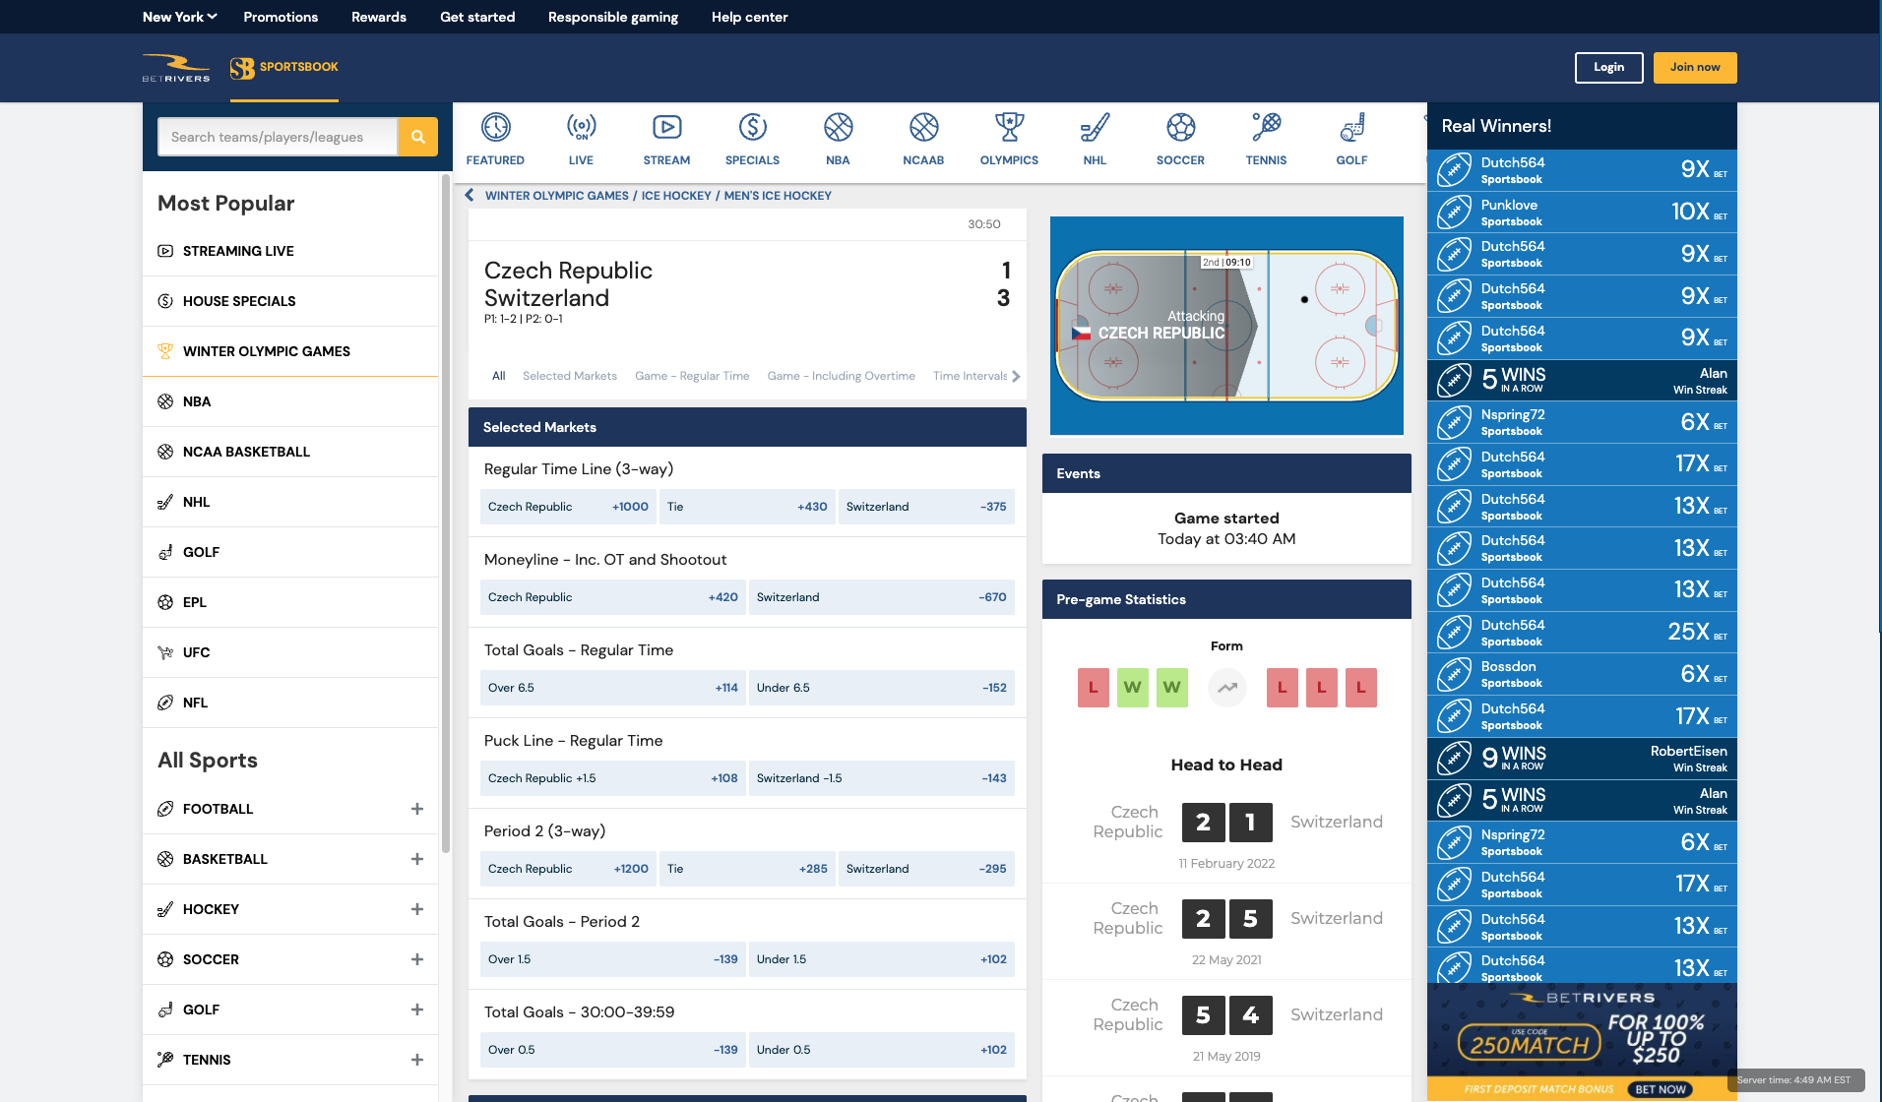Click the Bet Now promo button

(x=1660, y=1089)
